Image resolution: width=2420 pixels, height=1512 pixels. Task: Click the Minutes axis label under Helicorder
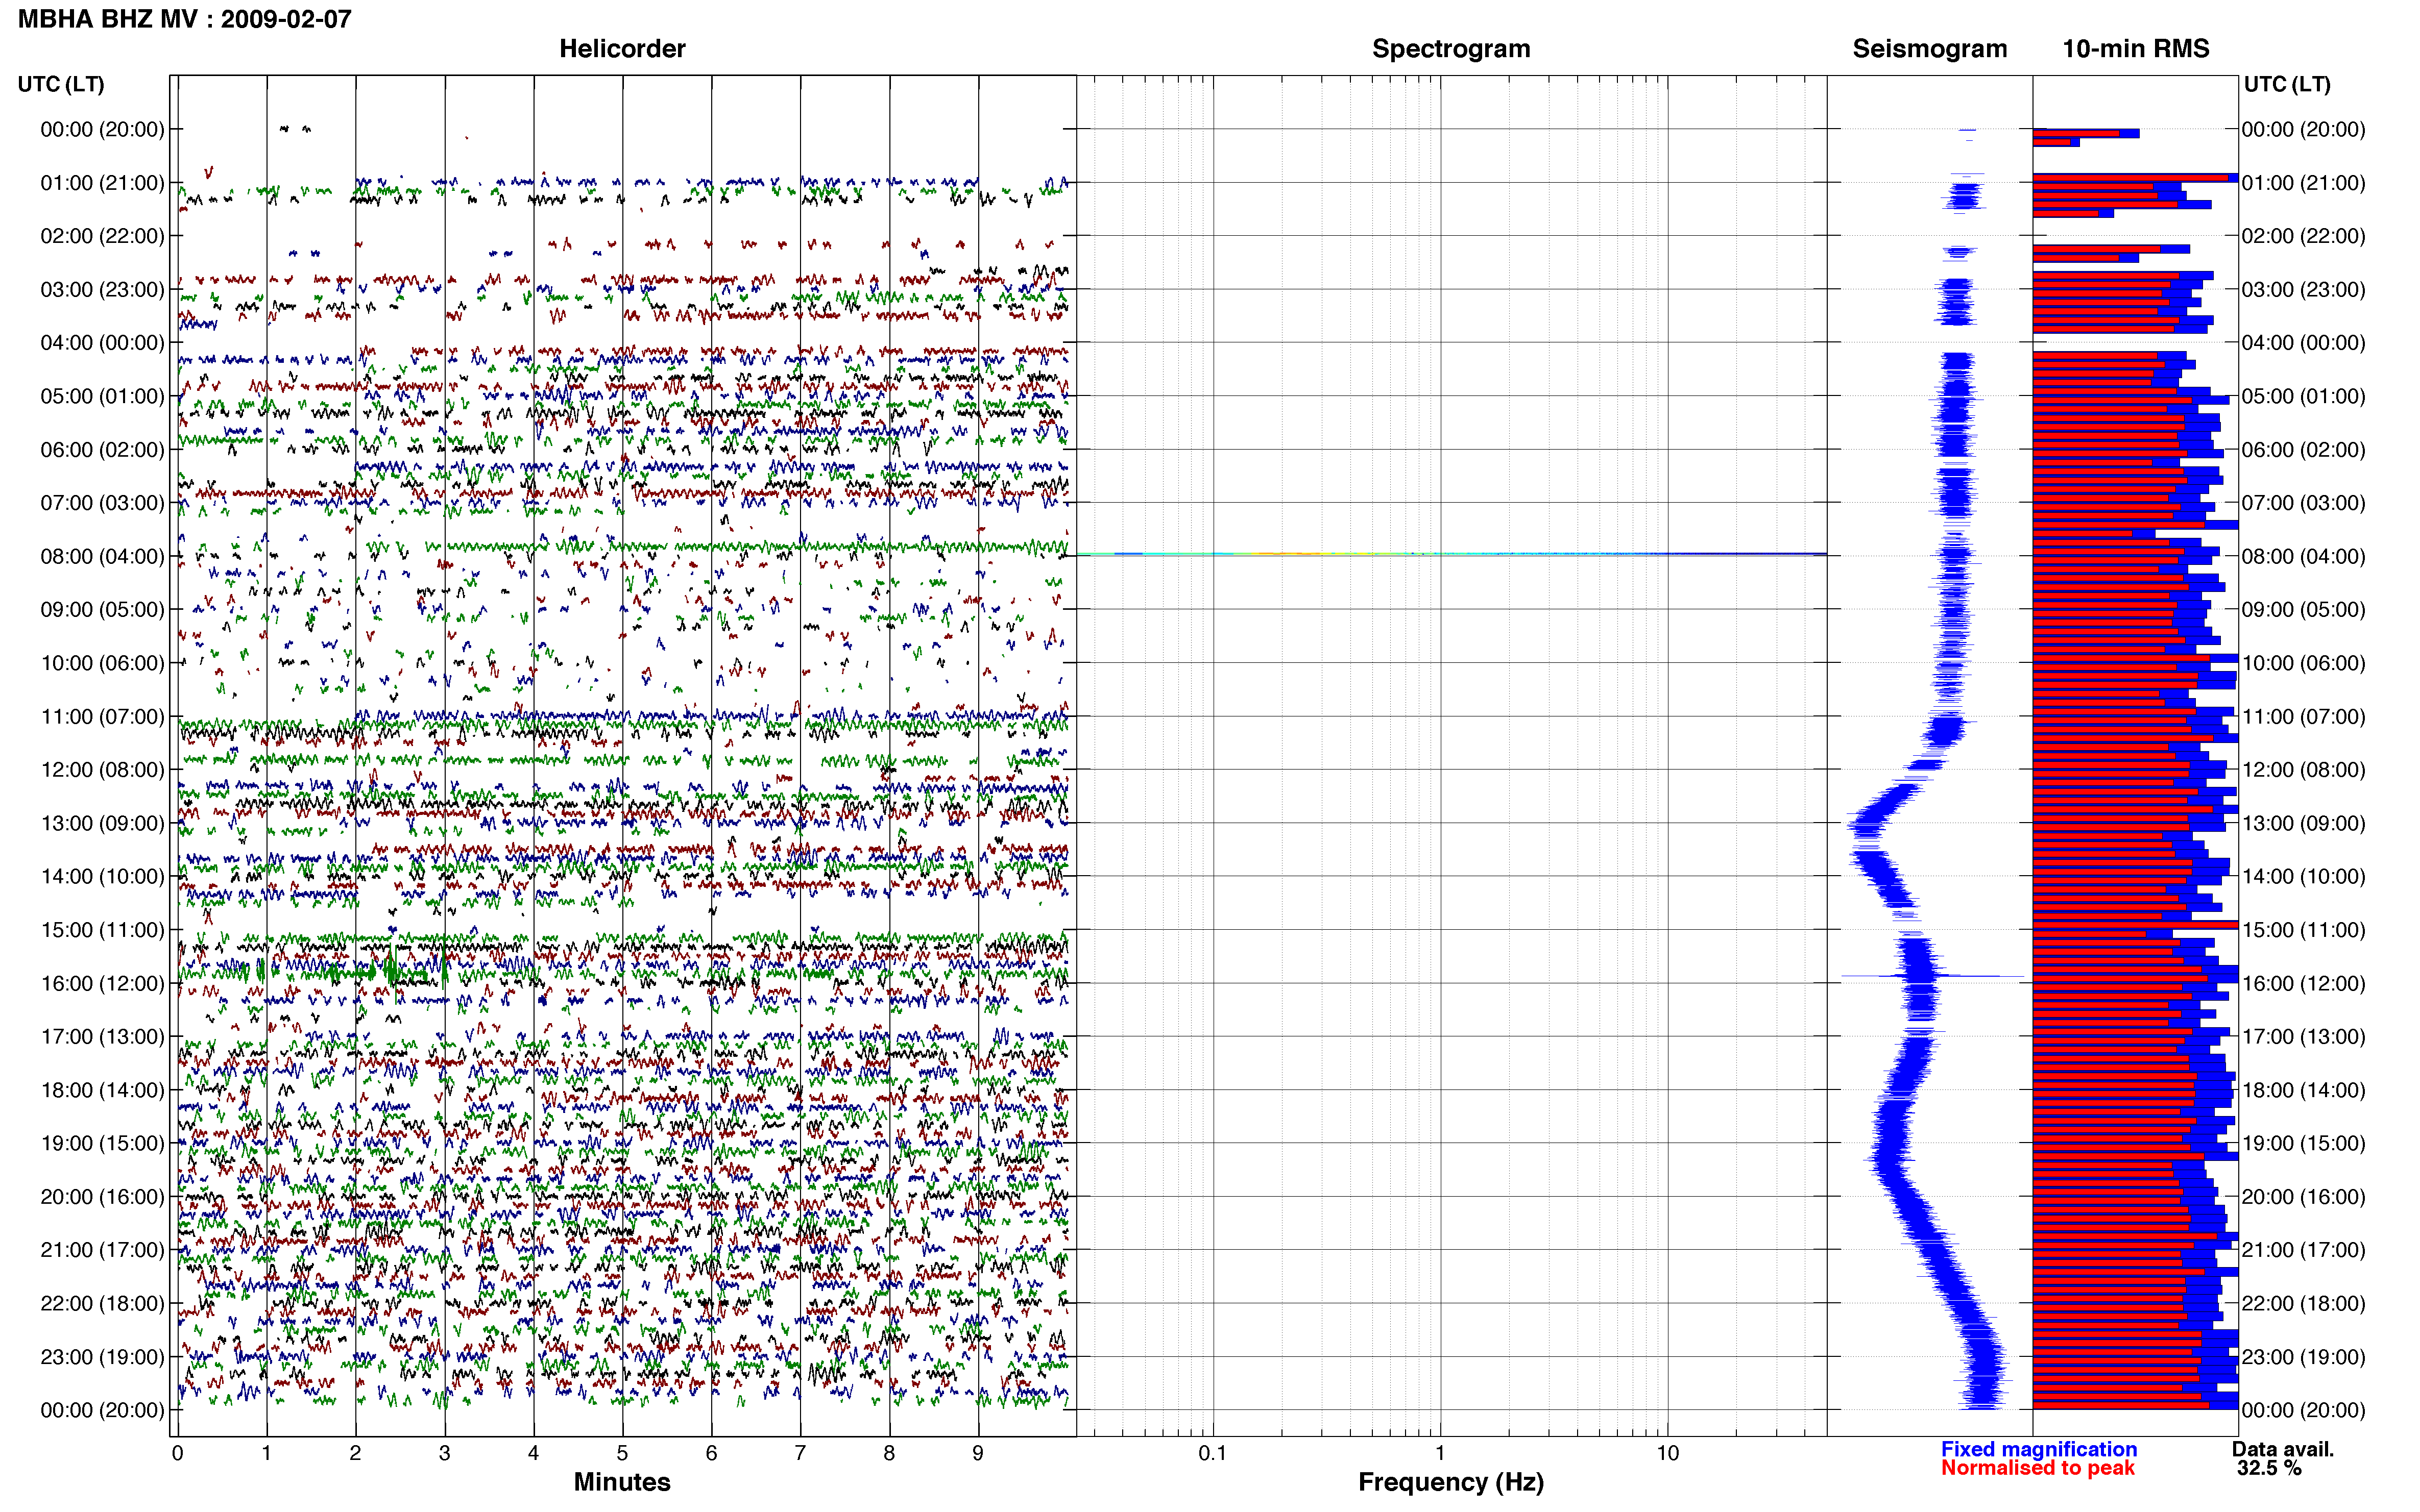point(621,1482)
